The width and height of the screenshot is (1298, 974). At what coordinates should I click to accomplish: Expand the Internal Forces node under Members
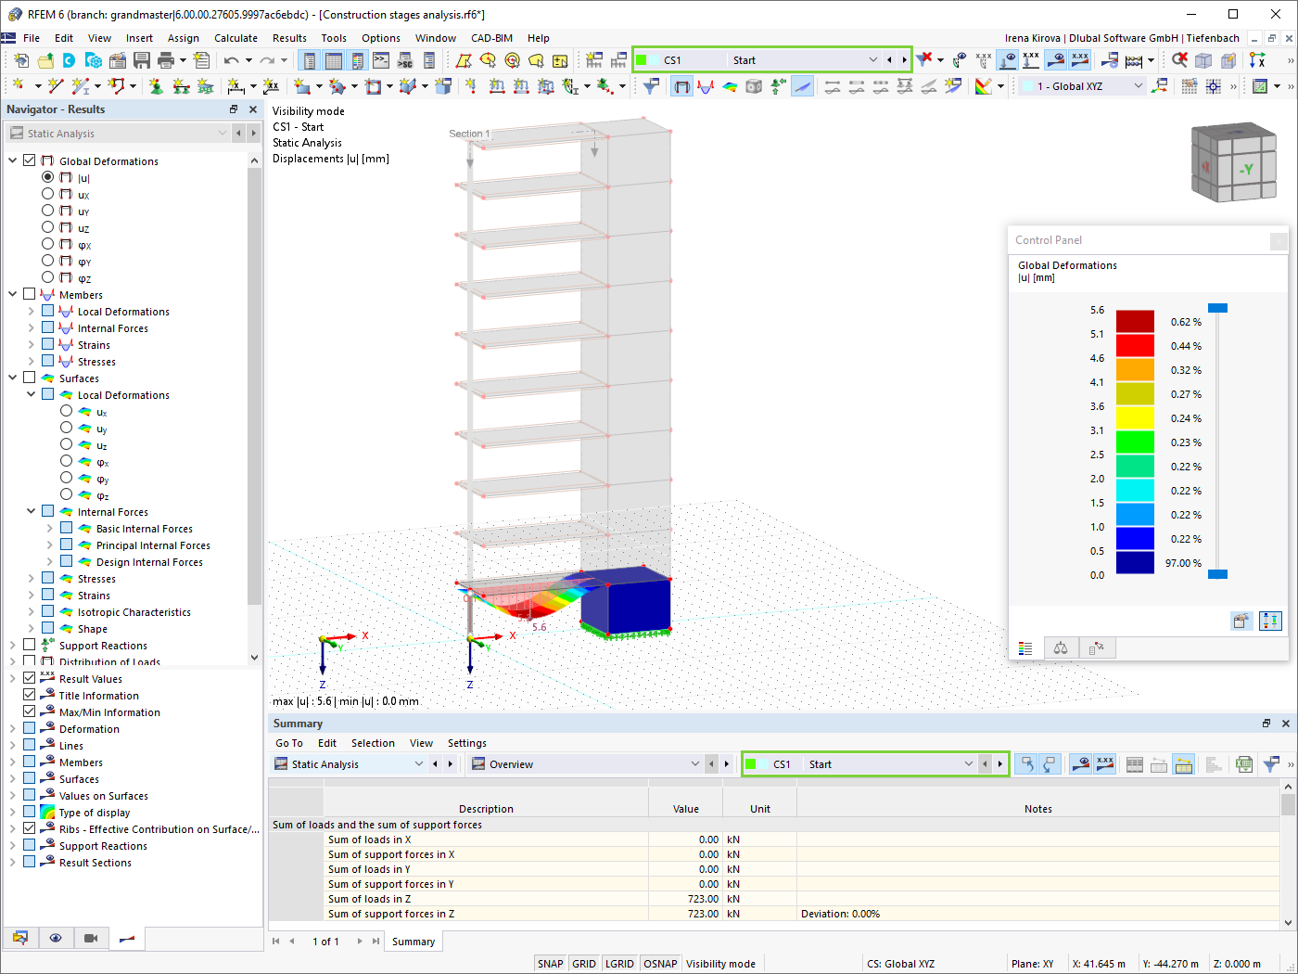(x=32, y=327)
